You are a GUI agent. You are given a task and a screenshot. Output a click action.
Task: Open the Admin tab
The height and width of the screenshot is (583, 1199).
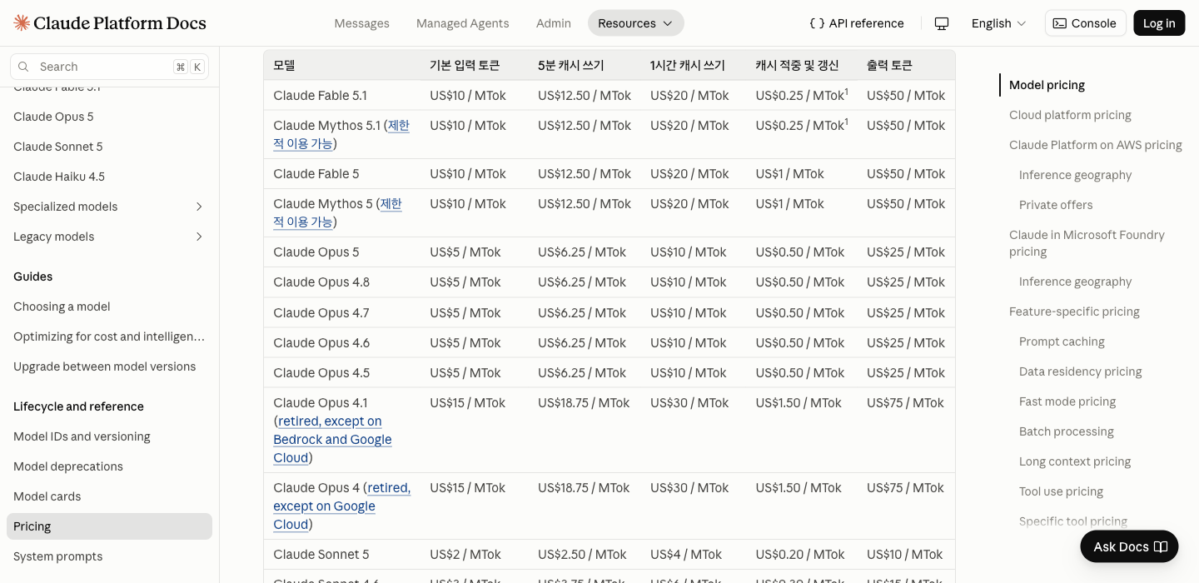click(554, 23)
